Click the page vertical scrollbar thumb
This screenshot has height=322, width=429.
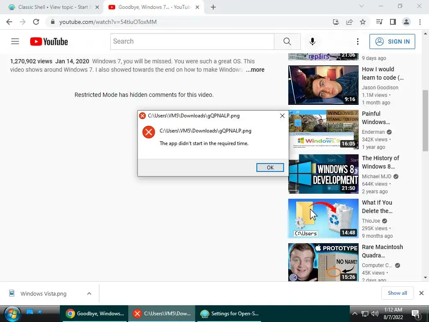point(425,120)
